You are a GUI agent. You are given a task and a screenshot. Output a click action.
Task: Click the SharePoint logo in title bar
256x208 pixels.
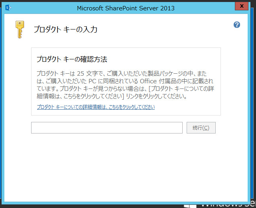[x=8, y=8]
